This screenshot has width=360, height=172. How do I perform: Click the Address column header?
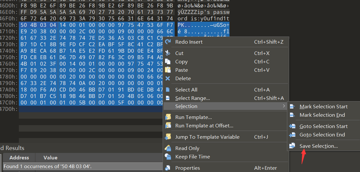[19, 158]
